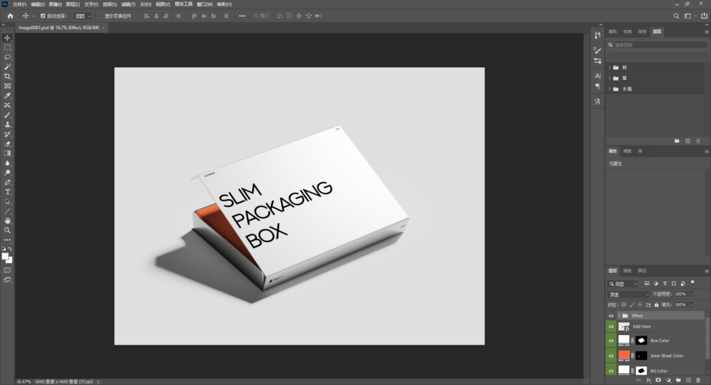Click the 搜索图案 search field
This screenshot has height=385, width=711.
tap(660, 45)
